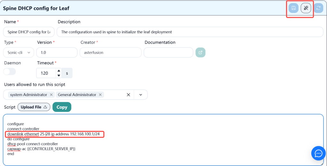This screenshot has height=166, width=327.
Task: Expand the allowed users dropdown chevron
Action: tap(141, 95)
